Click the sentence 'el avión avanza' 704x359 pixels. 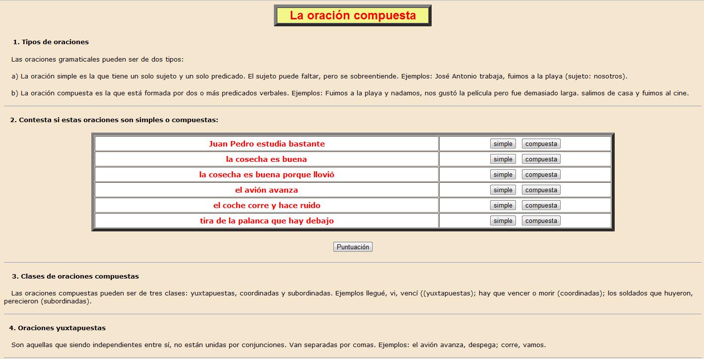[266, 190]
